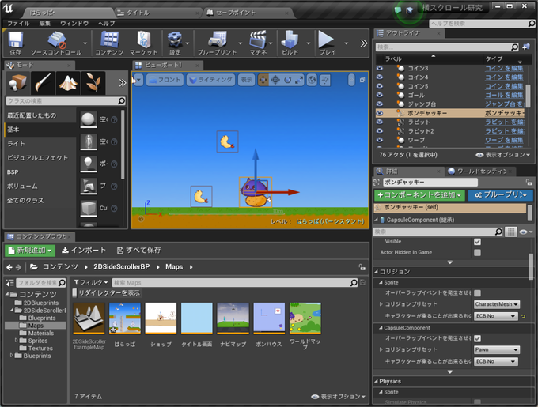Open CharacterMesh collision preset dropdown
The width and height of the screenshot is (538, 407).
(497, 304)
